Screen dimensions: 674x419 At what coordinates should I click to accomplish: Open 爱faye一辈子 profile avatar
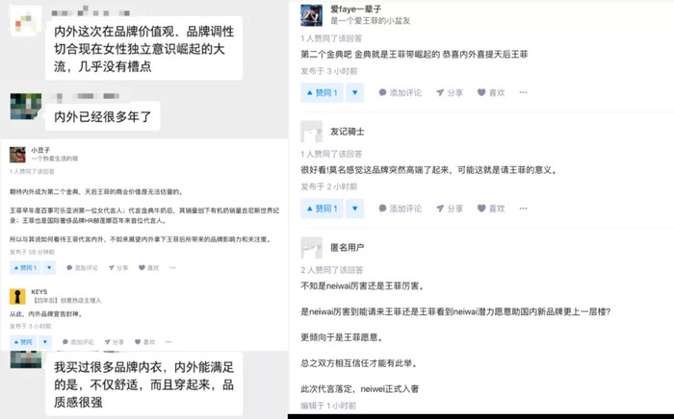[311, 15]
